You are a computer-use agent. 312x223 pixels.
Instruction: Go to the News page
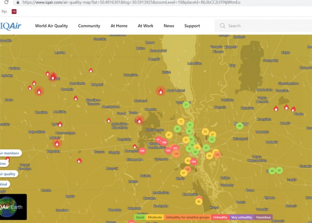(169, 26)
